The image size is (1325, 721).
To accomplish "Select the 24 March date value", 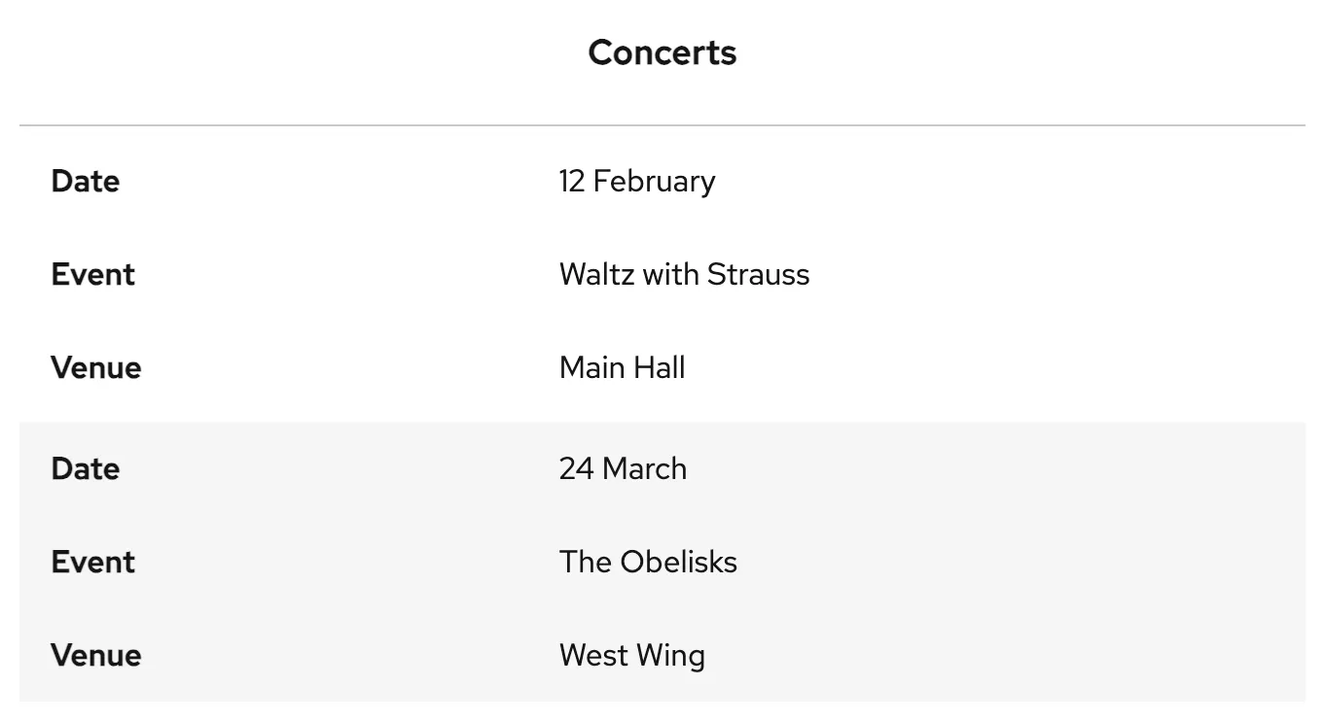I will click(623, 468).
